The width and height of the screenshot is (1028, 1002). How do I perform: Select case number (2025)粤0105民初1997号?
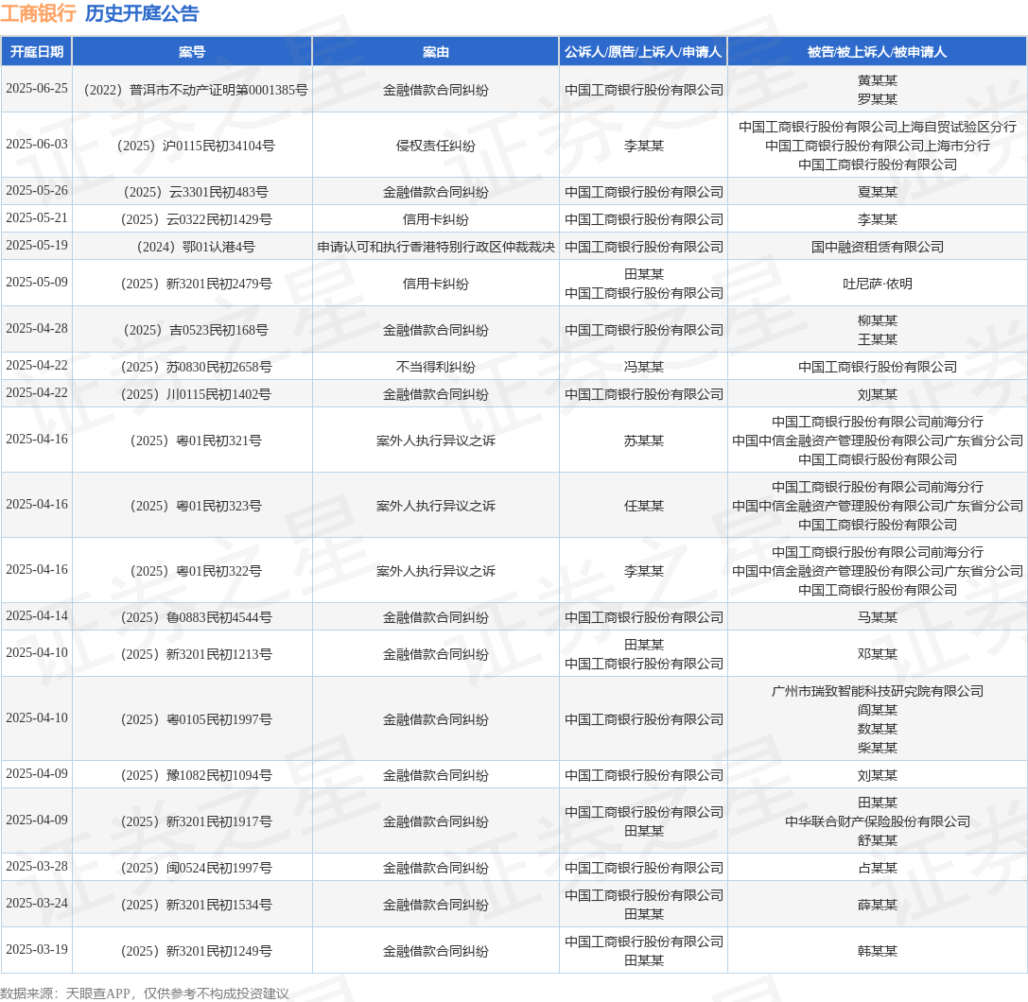(196, 719)
